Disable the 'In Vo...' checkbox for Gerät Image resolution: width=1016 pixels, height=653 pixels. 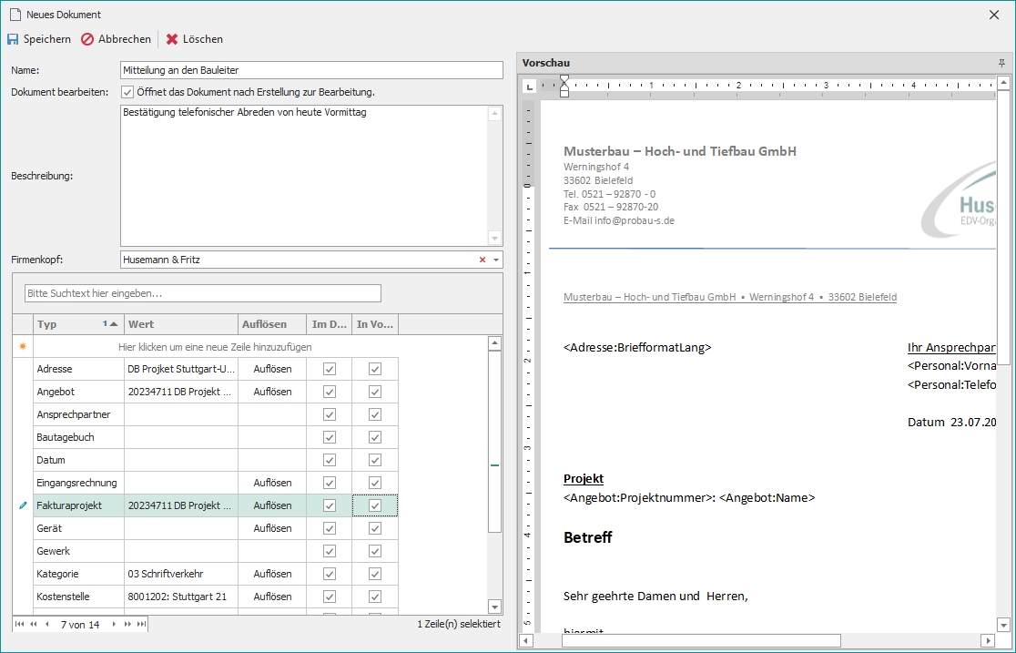[375, 528]
